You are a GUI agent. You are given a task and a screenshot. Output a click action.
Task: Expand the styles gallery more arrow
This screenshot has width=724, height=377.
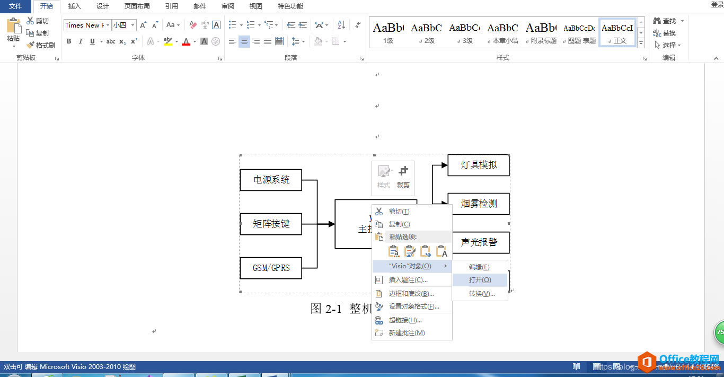pos(641,42)
